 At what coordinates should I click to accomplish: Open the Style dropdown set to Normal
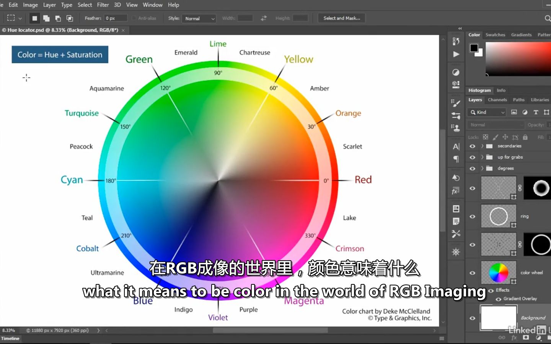pos(199,18)
